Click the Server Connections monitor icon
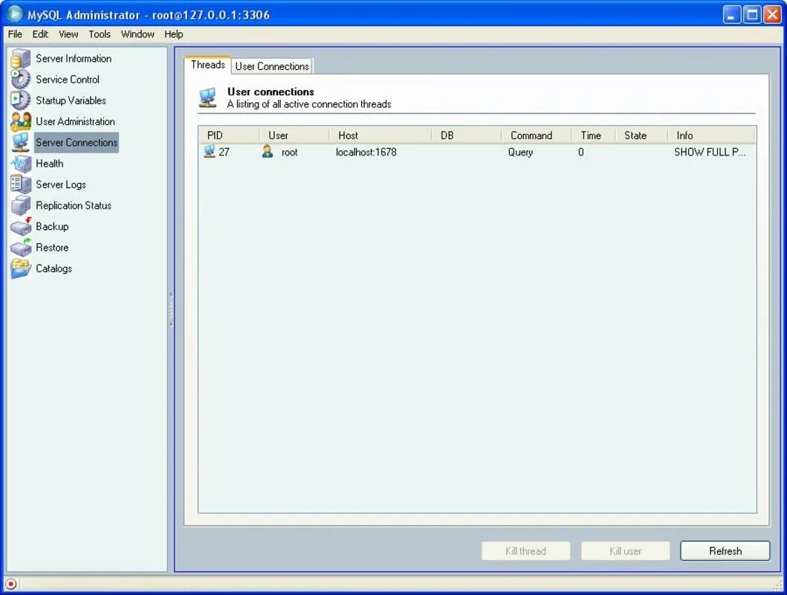This screenshot has height=595, width=787. (x=21, y=143)
